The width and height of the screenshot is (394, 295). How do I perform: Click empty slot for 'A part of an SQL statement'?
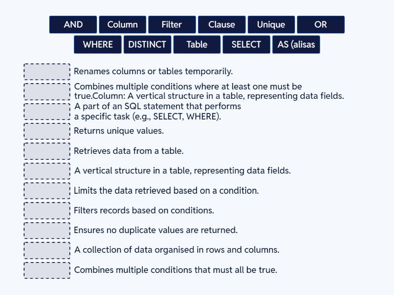pyautogui.click(x=47, y=112)
